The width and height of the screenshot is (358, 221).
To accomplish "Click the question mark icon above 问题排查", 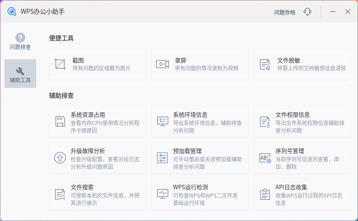I will [x=20, y=38].
